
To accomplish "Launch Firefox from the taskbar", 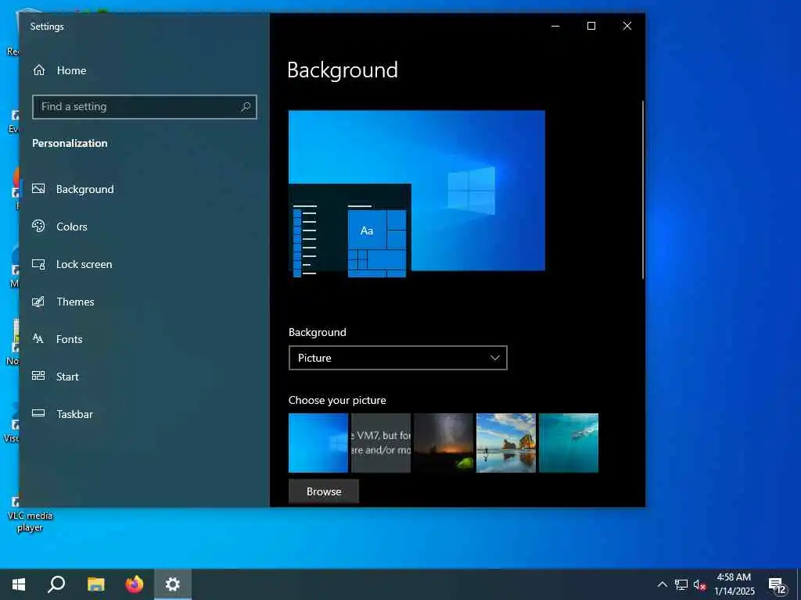I will [135, 584].
